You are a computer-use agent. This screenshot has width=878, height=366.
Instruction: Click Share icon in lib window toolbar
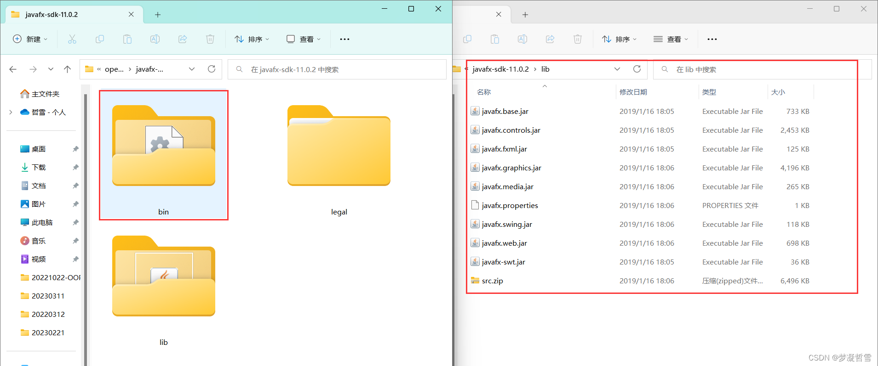[550, 39]
